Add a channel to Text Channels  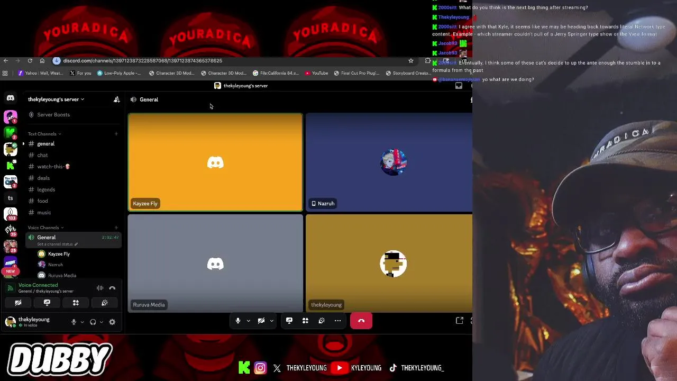coord(116,134)
